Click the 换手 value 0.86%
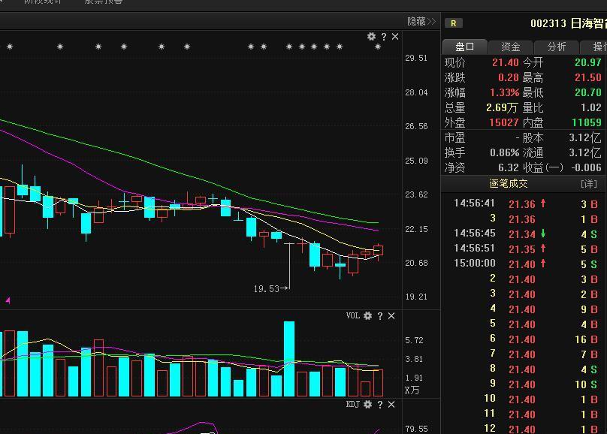Viewport: 607px width, 434px height. click(504, 152)
